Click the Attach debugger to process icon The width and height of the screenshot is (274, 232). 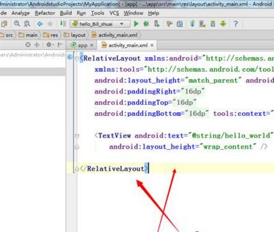(x=156, y=24)
